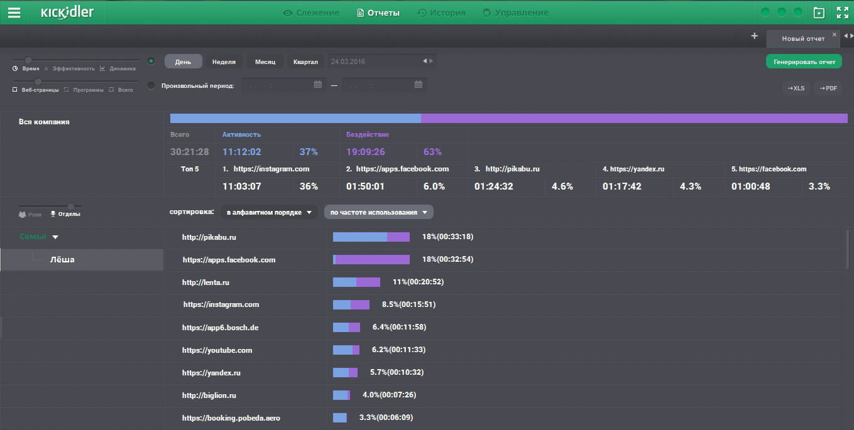The height and width of the screenshot is (430, 854).
Task: Select the Семья group
Action: [33, 237]
